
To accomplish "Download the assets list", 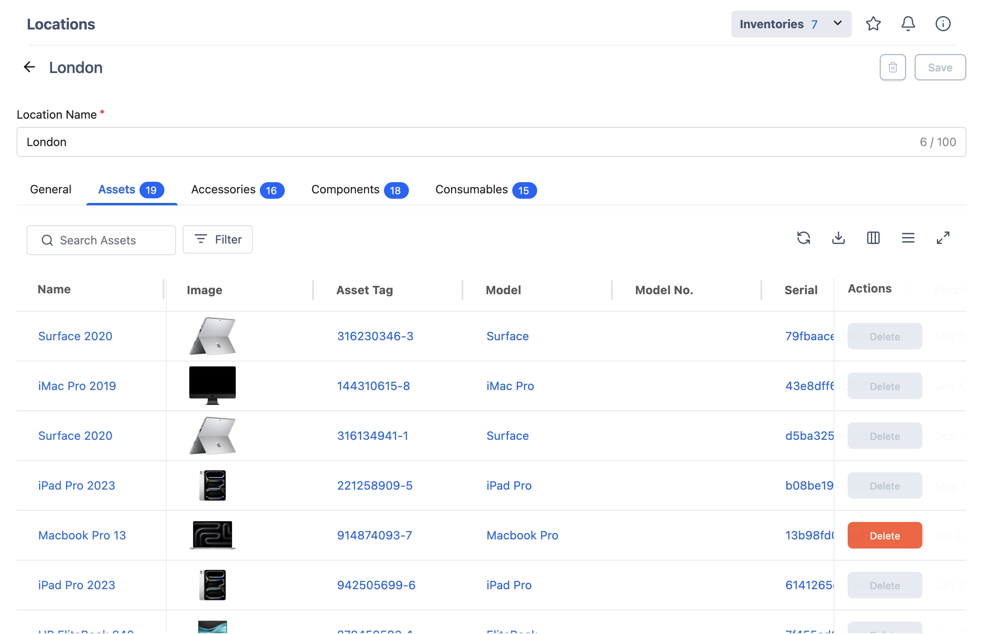I will click(x=839, y=238).
